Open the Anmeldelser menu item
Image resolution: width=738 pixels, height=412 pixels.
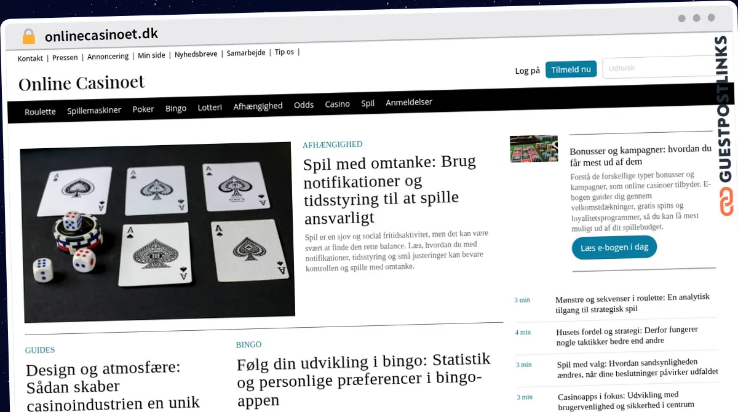tap(409, 102)
